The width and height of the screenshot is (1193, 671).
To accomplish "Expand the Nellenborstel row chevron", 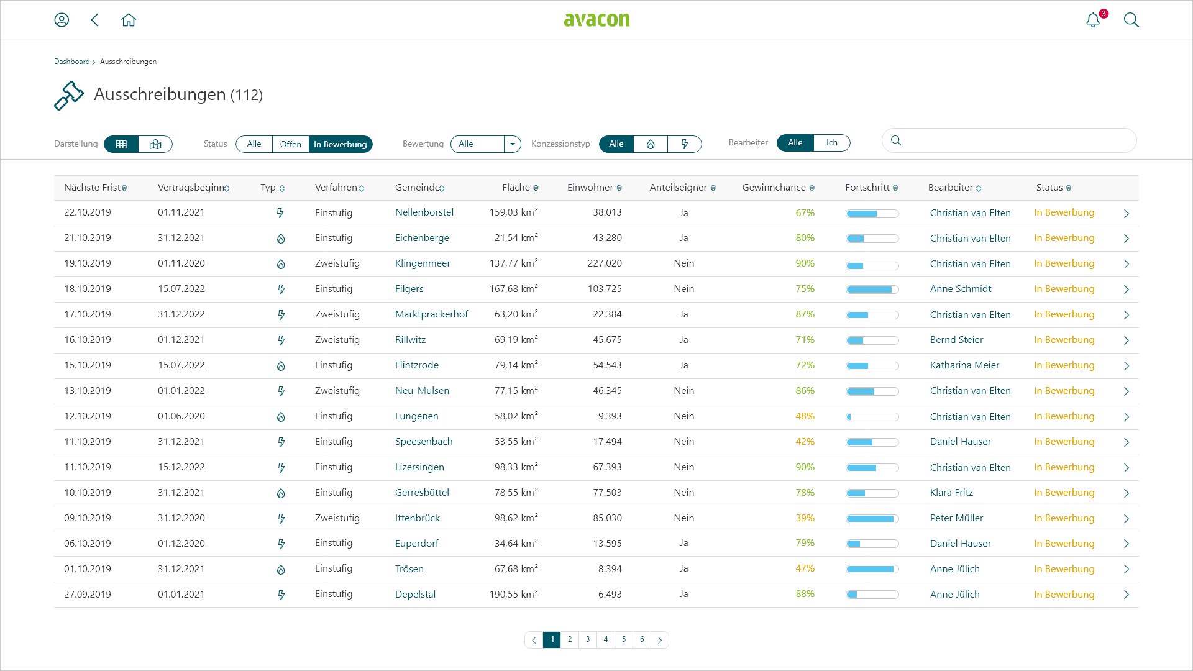I will [x=1126, y=214].
